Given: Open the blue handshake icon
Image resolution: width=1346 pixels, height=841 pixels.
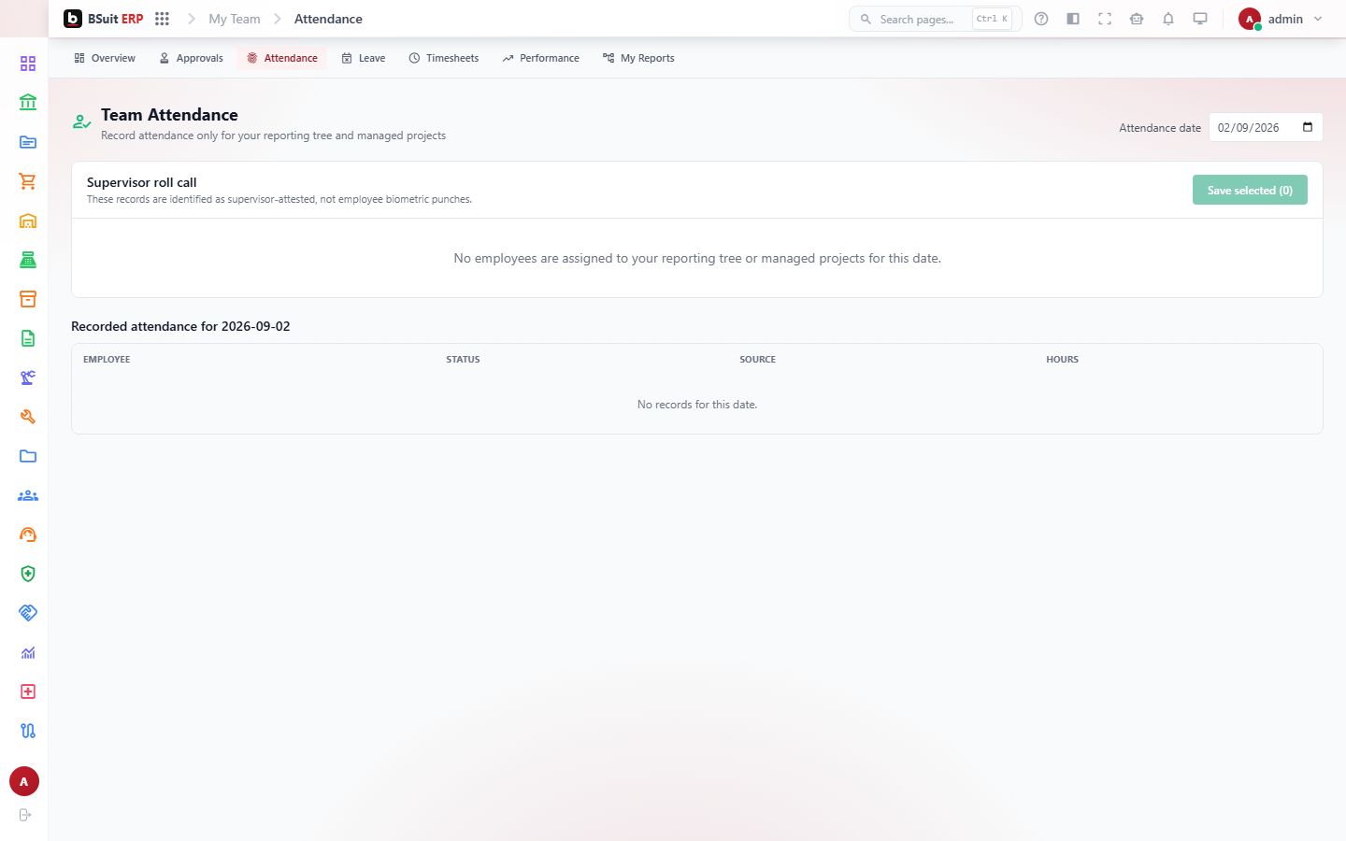Looking at the screenshot, I should coord(28,613).
